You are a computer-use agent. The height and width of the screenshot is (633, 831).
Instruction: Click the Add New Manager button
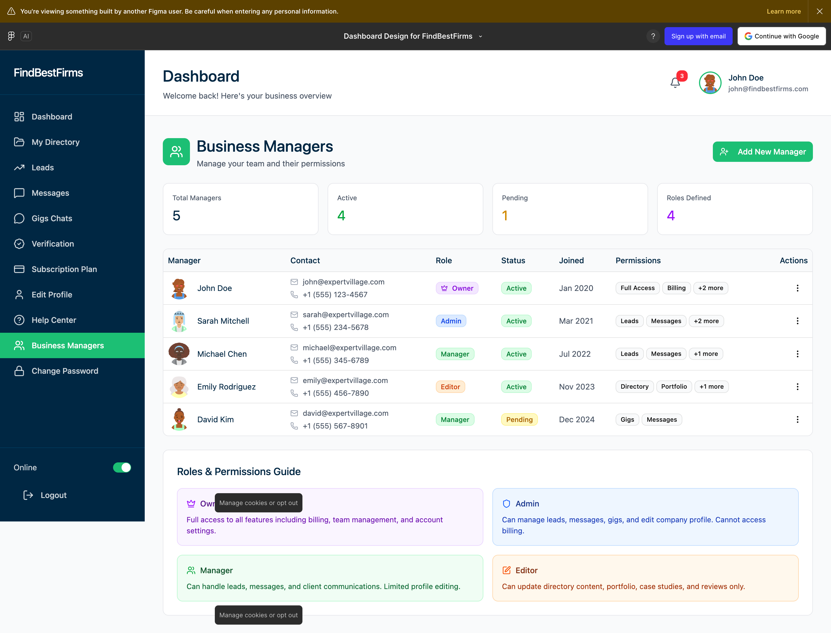[762, 151]
